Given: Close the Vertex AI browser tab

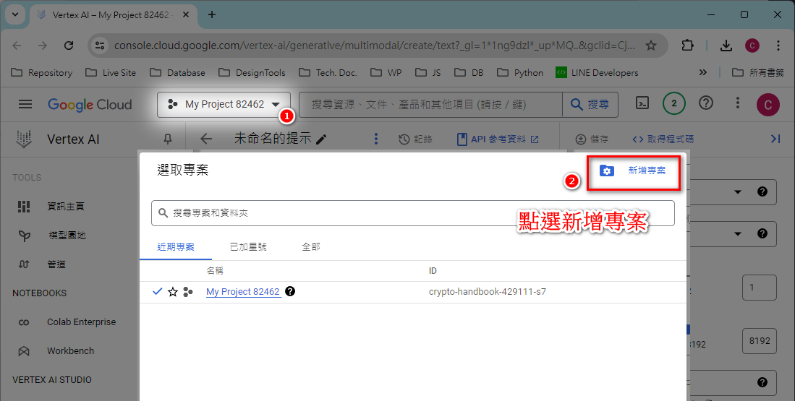Looking at the screenshot, I should [x=186, y=14].
